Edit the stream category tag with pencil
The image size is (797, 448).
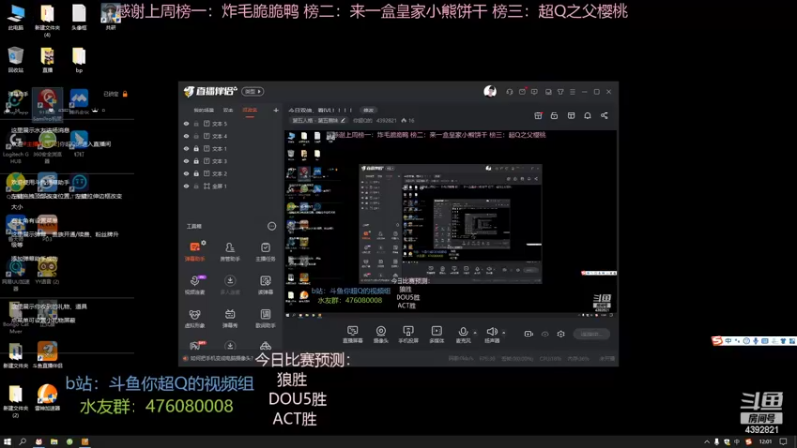pyautogui.click(x=319, y=120)
